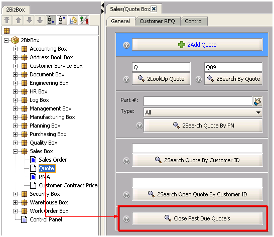Select Planning Box in the tree
The image size is (274, 237).
[x=45, y=126]
